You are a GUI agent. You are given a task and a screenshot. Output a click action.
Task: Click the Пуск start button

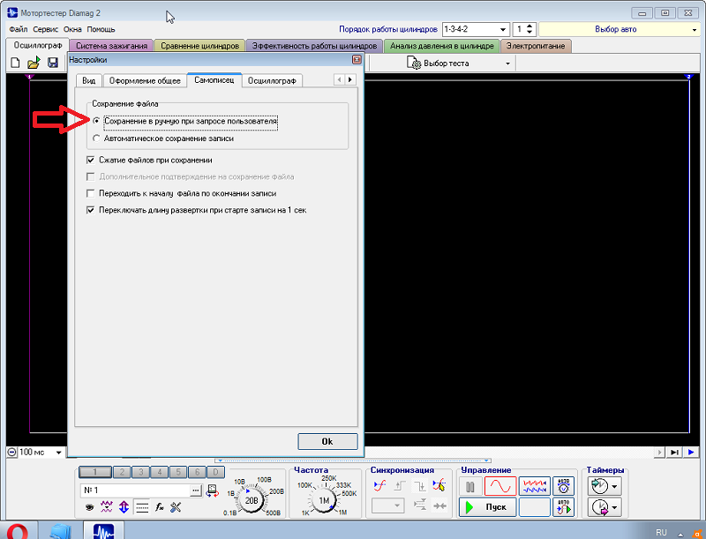point(487,507)
